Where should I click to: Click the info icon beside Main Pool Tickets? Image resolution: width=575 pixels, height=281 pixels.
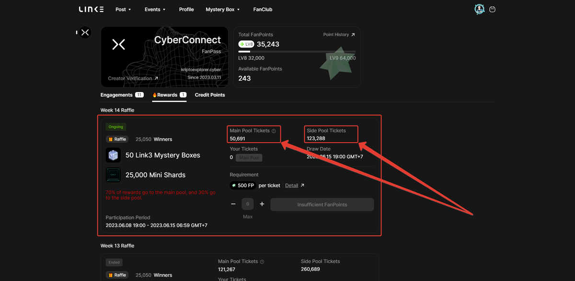[274, 131]
